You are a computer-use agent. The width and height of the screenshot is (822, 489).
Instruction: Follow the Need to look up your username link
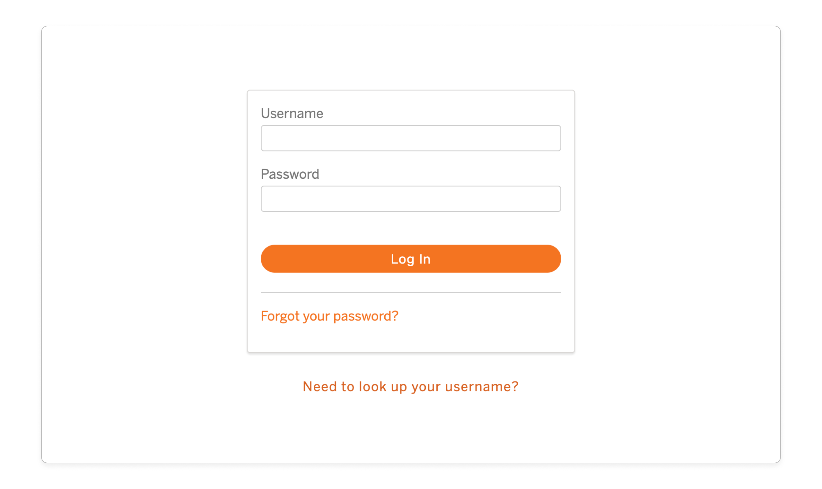[x=410, y=387]
